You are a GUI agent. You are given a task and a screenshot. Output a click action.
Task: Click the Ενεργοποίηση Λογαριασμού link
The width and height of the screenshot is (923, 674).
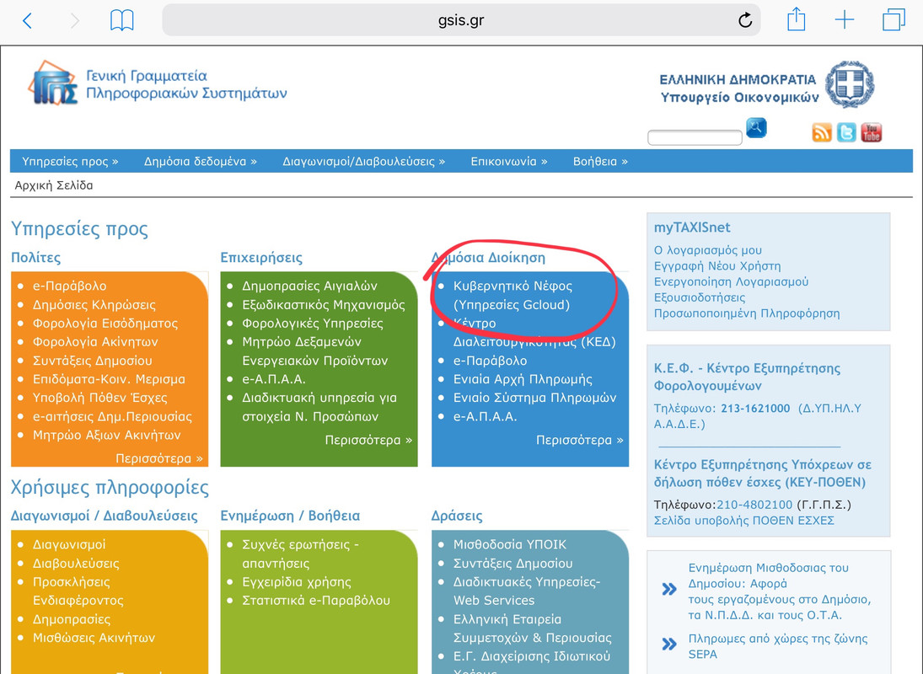click(731, 281)
